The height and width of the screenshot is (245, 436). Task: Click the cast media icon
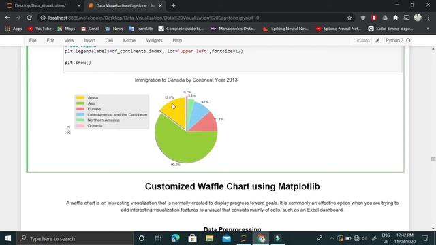(x=407, y=18)
